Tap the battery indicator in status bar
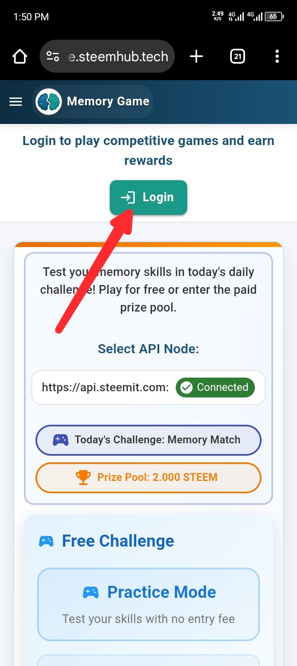This screenshot has width=297, height=666. coord(274,17)
